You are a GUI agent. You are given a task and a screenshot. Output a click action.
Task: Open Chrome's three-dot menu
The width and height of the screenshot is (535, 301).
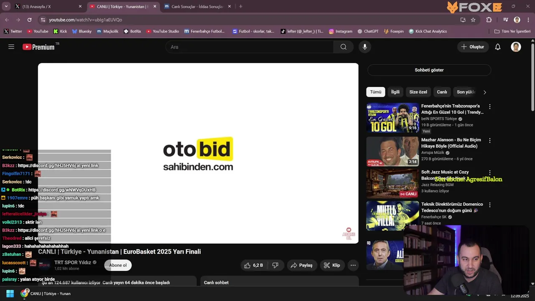point(528,20)
